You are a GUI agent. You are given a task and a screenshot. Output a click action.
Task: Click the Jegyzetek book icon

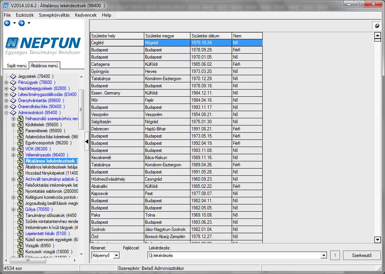pyautogui.click(x=13, y=76)
